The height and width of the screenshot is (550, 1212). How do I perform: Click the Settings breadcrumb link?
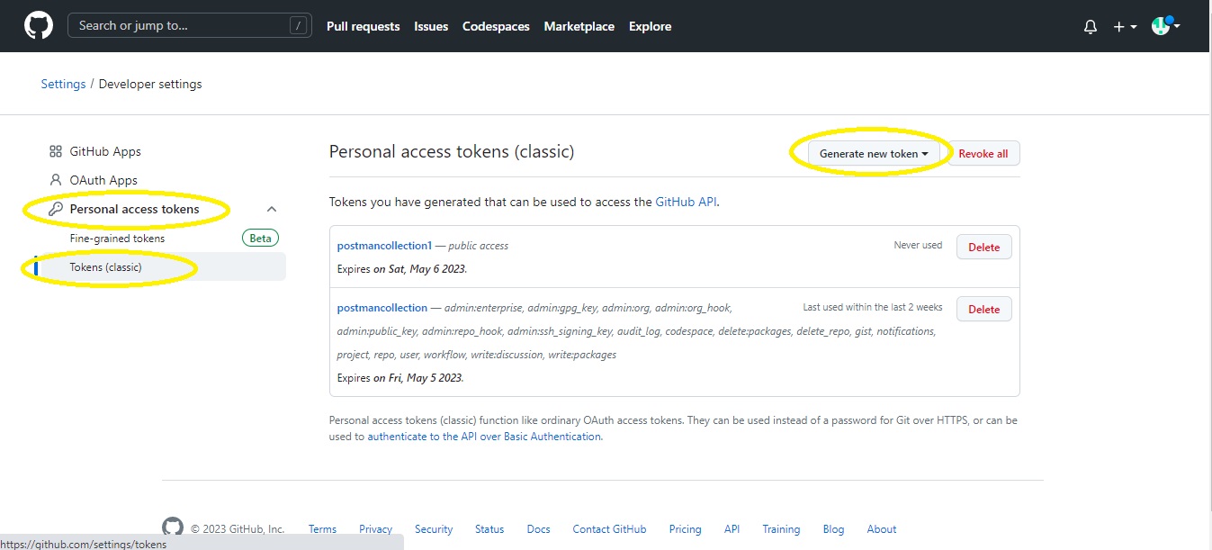[63, 84]
